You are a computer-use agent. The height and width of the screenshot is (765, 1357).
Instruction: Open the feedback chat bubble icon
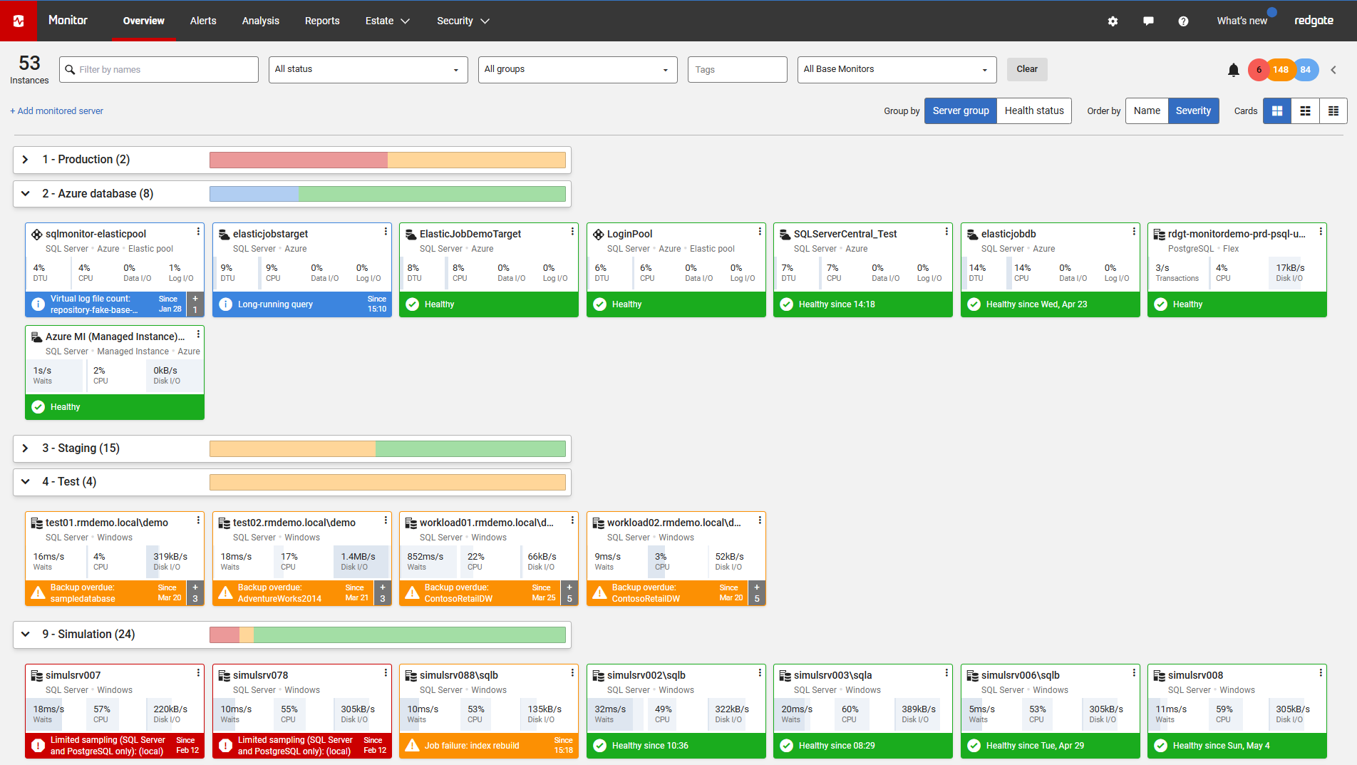pos(1148,21)
